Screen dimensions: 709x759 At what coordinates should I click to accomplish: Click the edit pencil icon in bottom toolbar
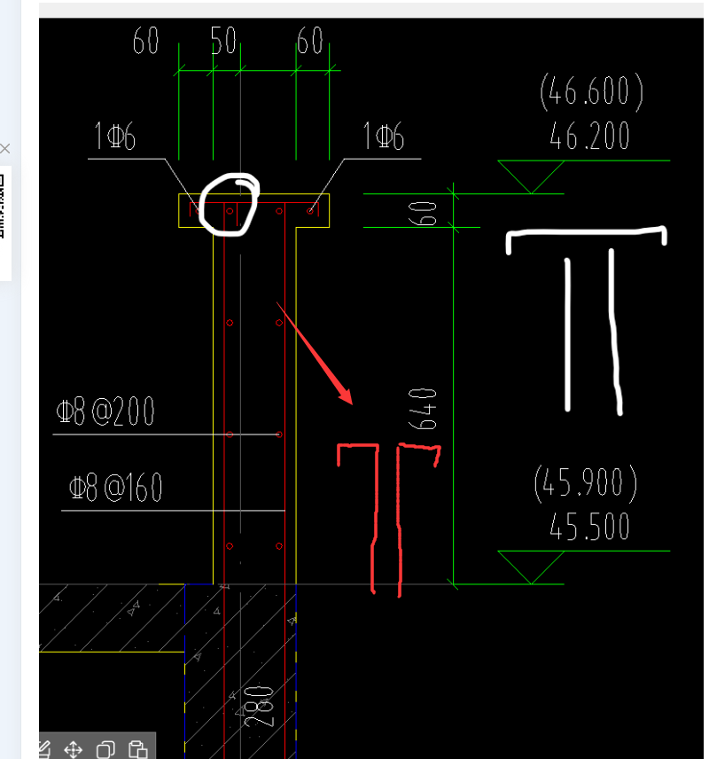[44, 750]
